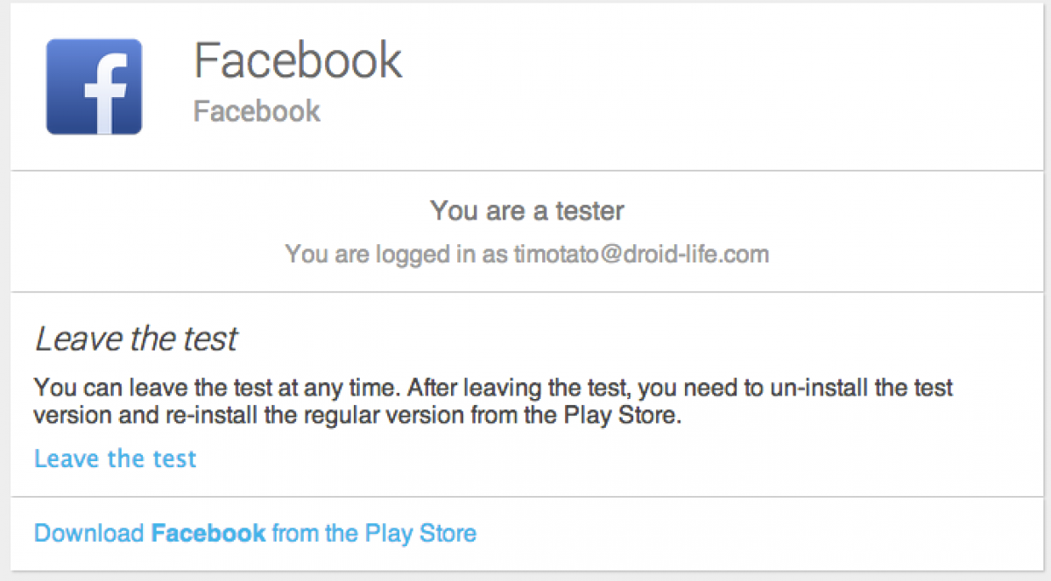Click the gray "Facebook" developer name
1051x581 pixels.
[x=257, y=112]
